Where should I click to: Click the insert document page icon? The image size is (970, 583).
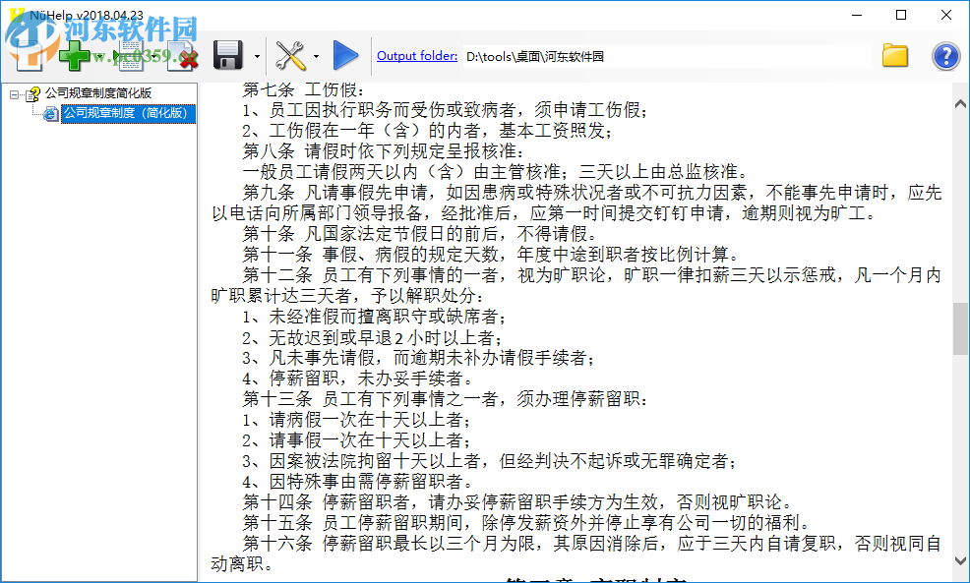tap(131, 56)
